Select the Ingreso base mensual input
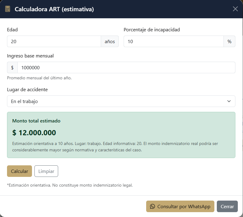The width and height of the screenshot is (243, 217). tap(126, 67)
